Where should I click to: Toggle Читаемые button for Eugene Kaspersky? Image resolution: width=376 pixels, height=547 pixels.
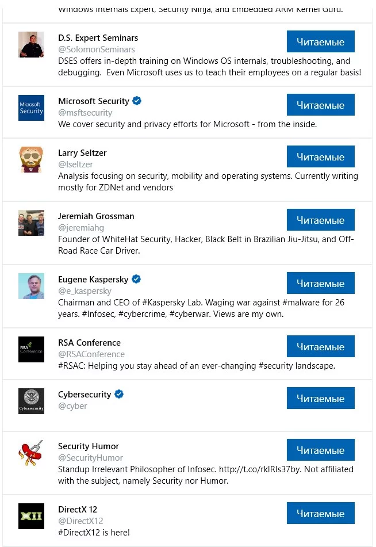click(x=320, y=283)
